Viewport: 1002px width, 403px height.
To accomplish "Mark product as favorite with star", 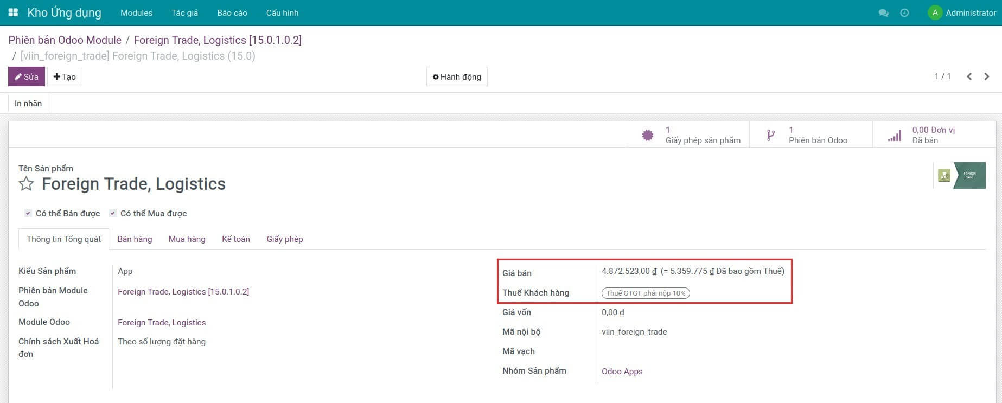I will (26, 184).
